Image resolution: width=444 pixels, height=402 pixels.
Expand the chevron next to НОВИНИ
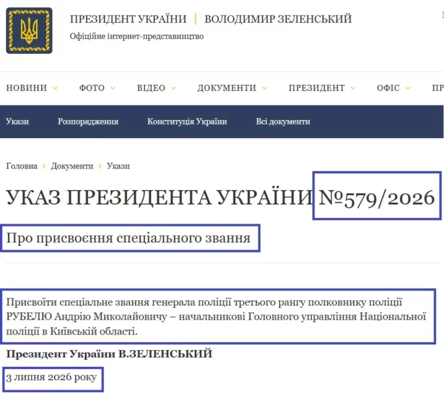56,88
